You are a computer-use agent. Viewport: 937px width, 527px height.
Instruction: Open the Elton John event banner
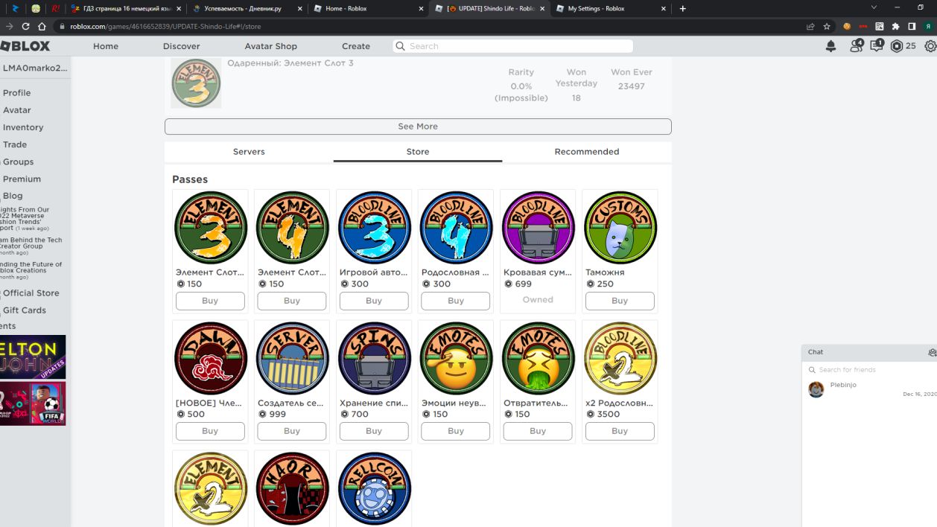click(x=33, y=357)
